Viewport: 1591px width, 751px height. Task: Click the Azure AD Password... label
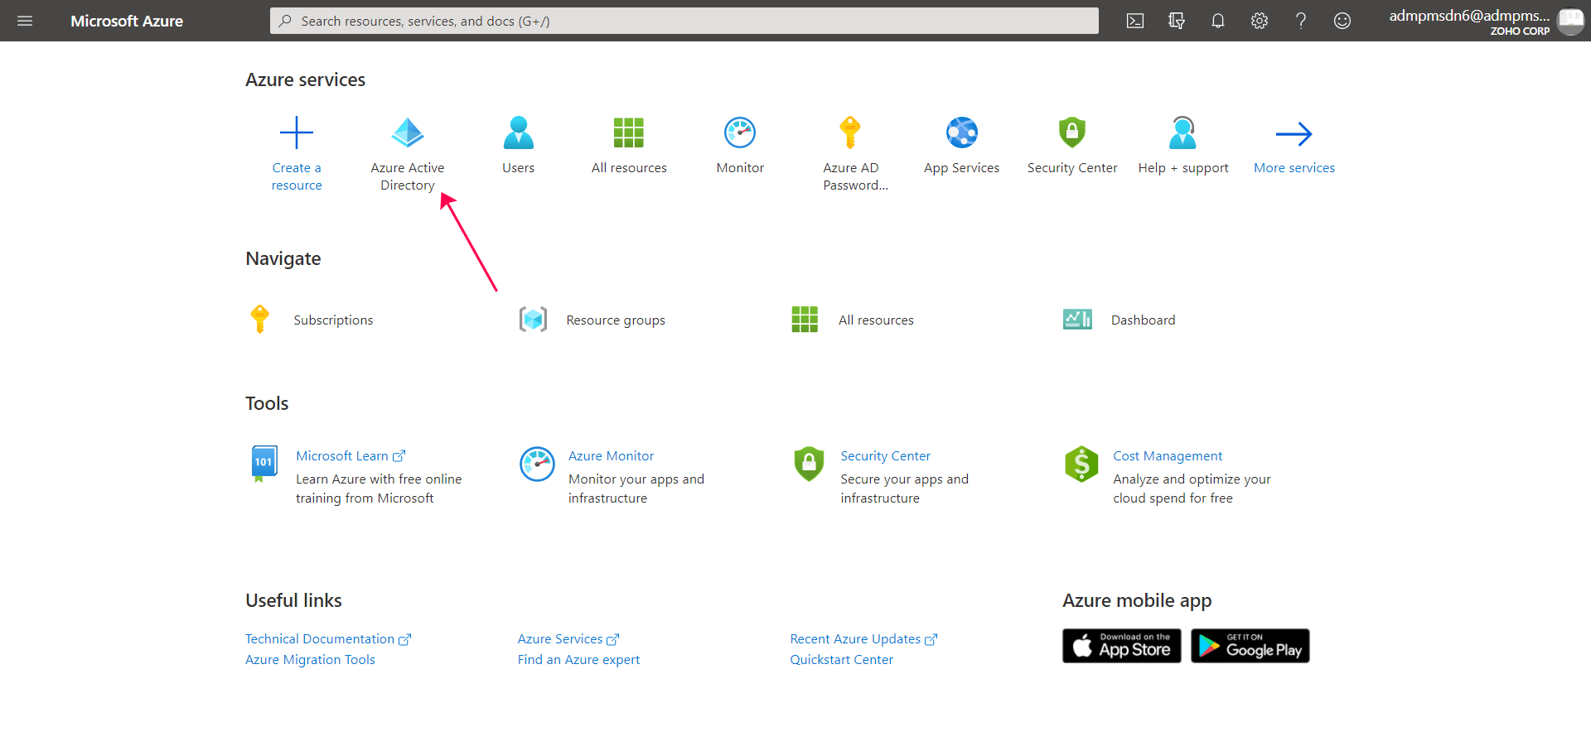(855, 176)
